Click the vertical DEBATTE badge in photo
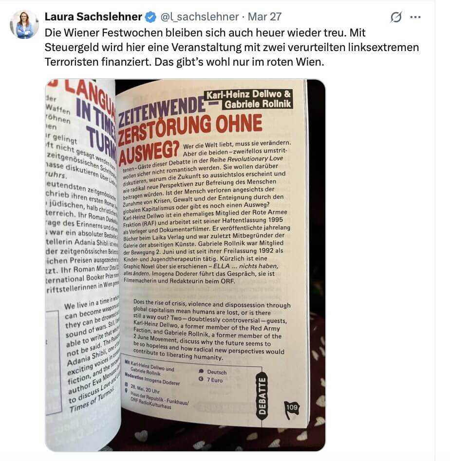The width and height of the screenshot is (450, 461). 262,396
